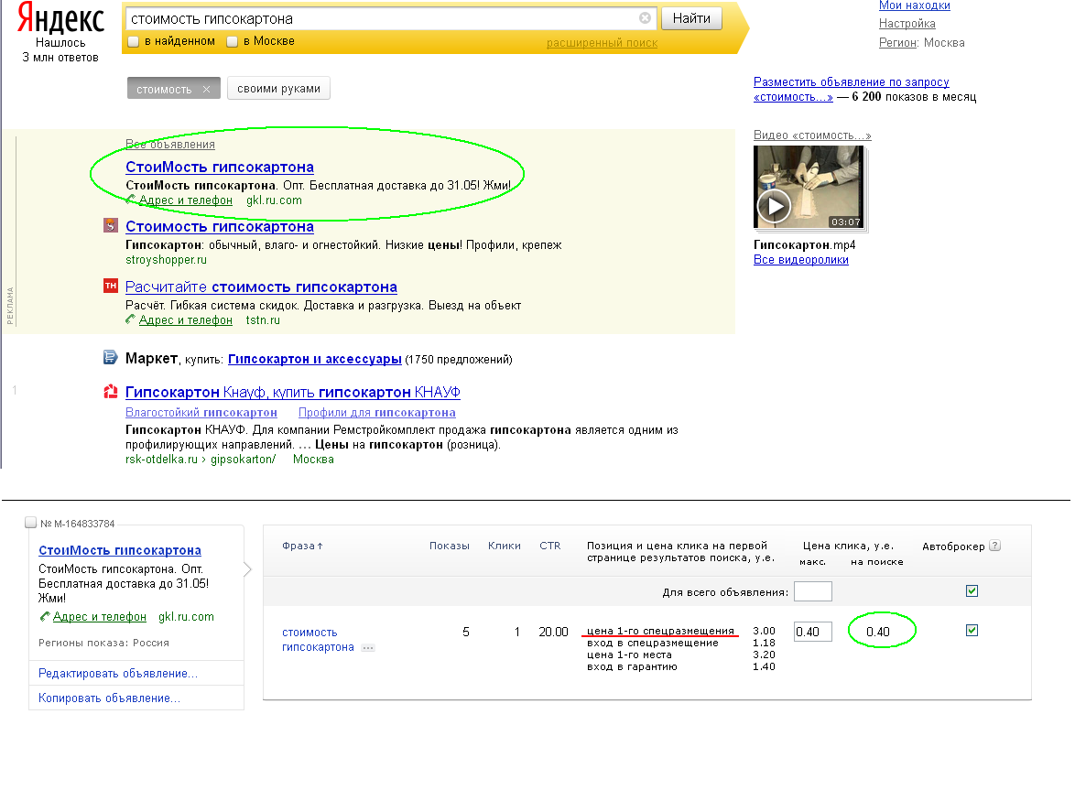Select the «своими руками» suggestion chip

(x=278, y=89)
